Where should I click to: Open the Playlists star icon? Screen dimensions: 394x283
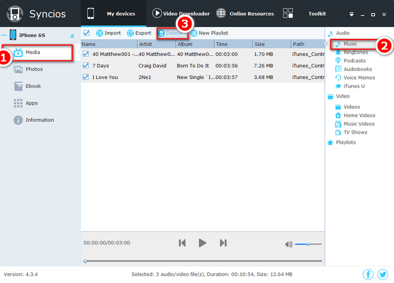pyautogui.click(x=330, y=143)
